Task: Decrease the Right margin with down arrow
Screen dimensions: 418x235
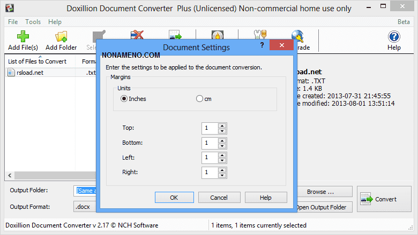Action: (222, 175)
